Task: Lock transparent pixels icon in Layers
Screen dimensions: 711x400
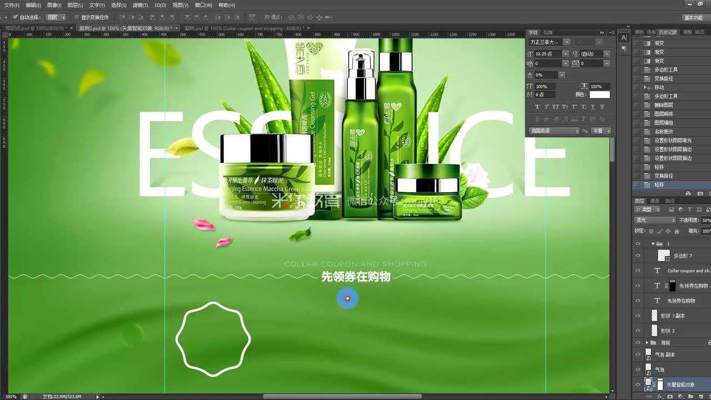Action: [x=651, y=231]
